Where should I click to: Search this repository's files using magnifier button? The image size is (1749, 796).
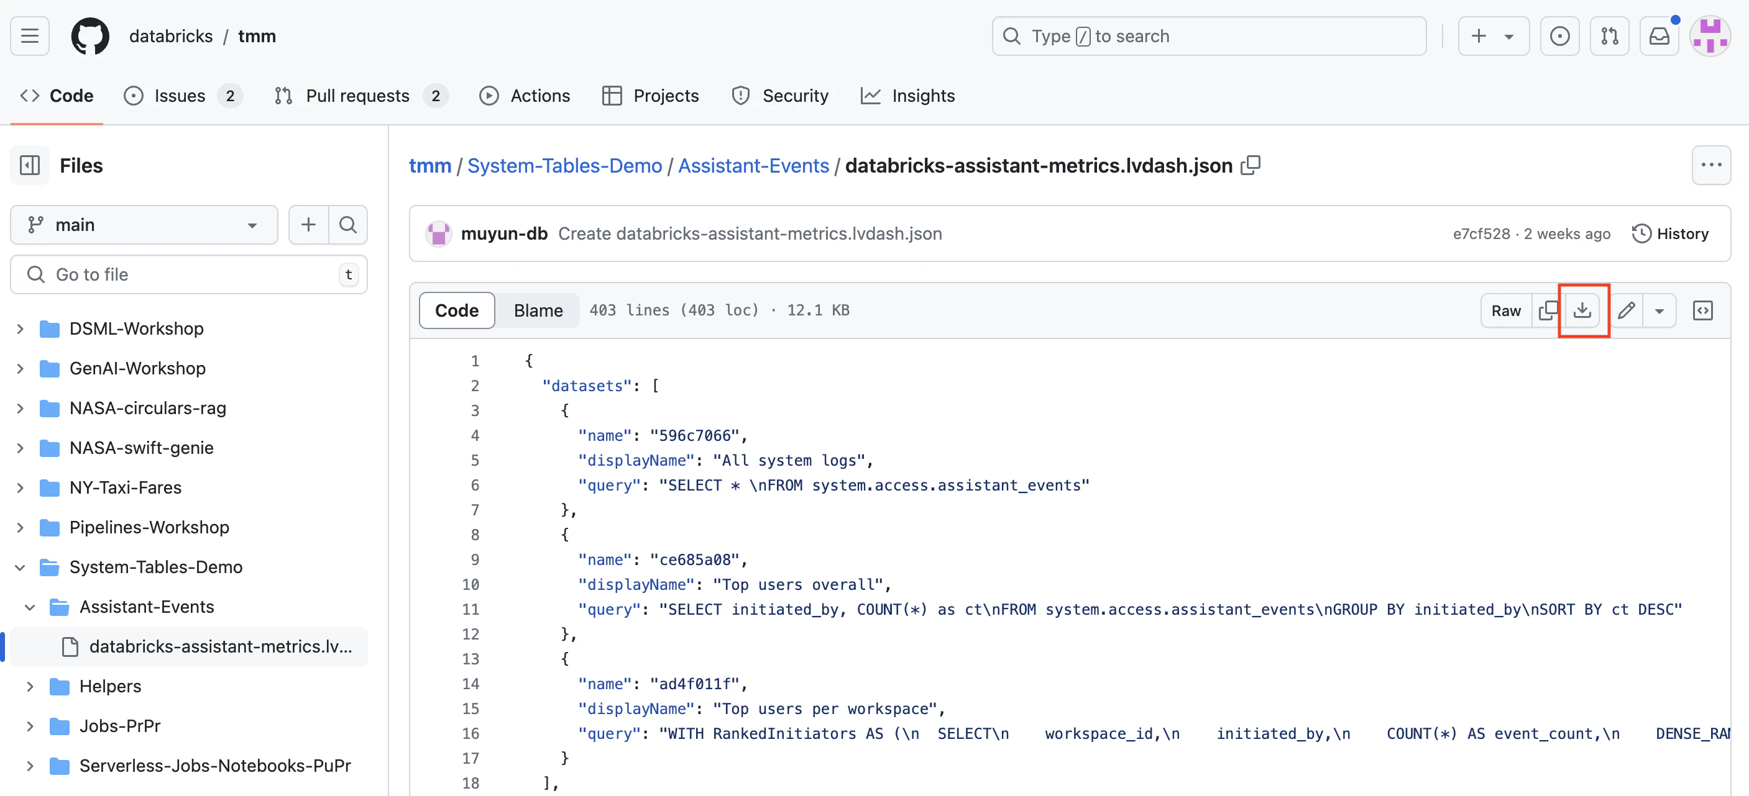click(x=347, y=224)
